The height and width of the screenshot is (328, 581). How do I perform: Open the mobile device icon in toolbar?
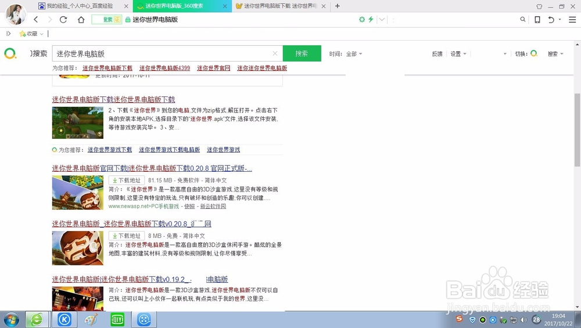537,20
